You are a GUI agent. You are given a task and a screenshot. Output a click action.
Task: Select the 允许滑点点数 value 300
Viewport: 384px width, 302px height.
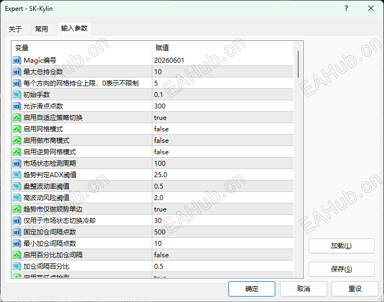pos(160,106)
